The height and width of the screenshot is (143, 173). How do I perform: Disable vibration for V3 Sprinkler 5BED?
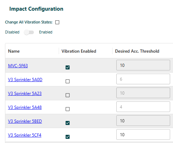(67, 123)
